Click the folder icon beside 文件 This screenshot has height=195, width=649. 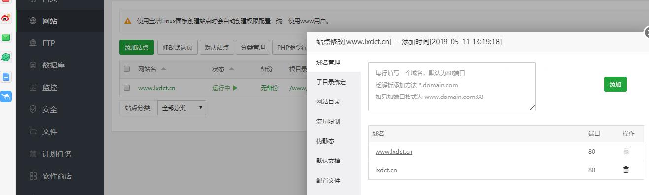click(33, 131)
